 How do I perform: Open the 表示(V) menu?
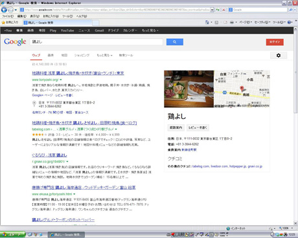pyautogui.click(x=34, y=16)
